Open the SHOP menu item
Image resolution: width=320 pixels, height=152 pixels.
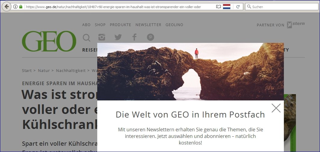click(100, 25)
